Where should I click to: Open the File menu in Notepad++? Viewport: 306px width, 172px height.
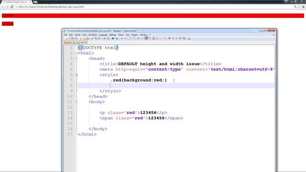tap(66, 35)
